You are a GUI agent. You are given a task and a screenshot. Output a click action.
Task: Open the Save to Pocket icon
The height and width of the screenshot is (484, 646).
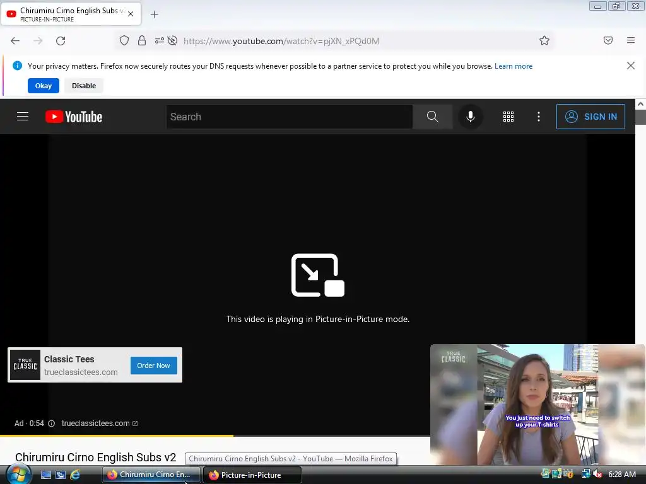click(x=608, y=40)
